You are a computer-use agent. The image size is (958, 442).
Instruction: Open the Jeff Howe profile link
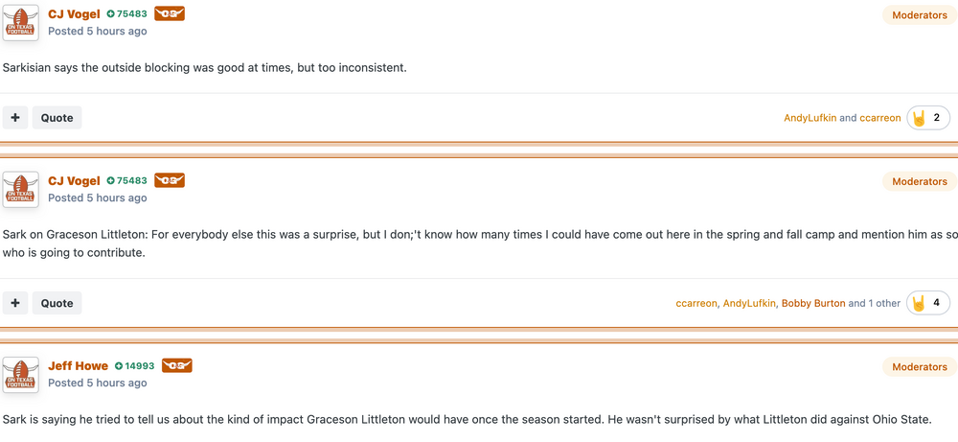(x=78, y=365)
